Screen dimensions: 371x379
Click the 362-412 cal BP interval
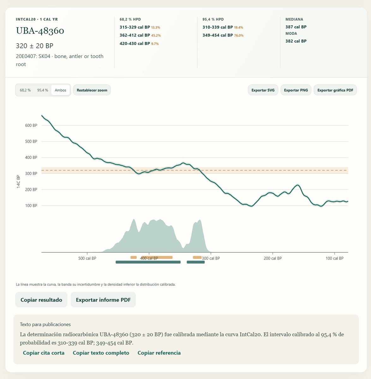pyautogui.click(x=135, y=35)
